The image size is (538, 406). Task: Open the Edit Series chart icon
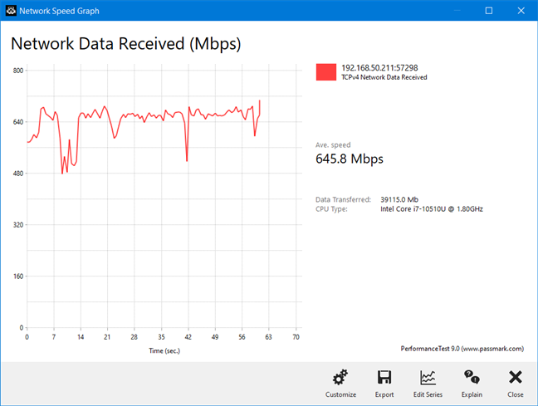pos(428,378)
